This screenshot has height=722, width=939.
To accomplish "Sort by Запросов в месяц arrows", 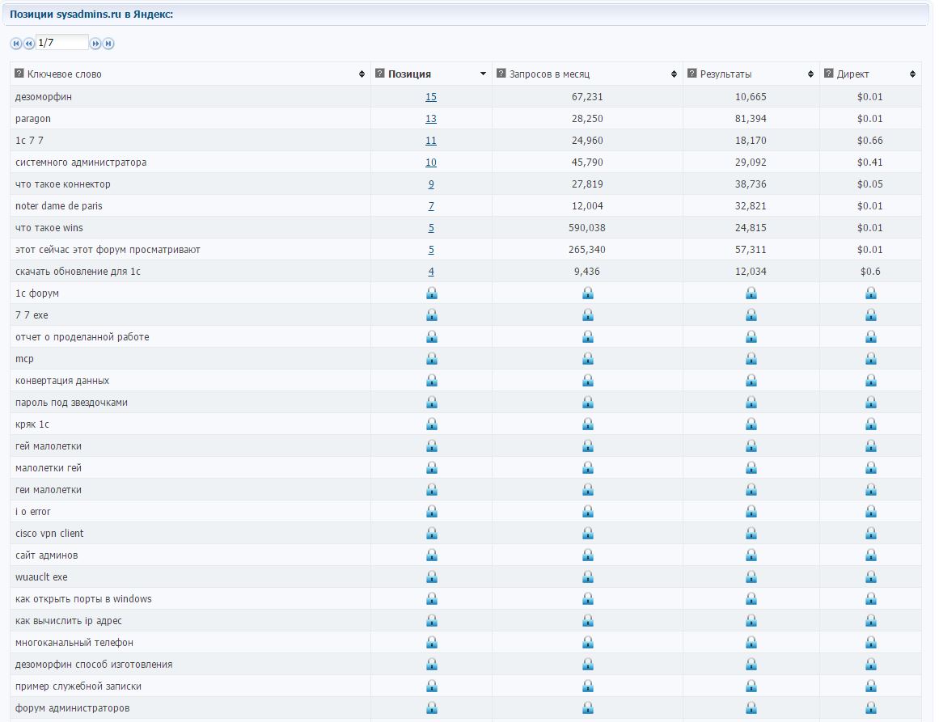I will tap(674, 74).
